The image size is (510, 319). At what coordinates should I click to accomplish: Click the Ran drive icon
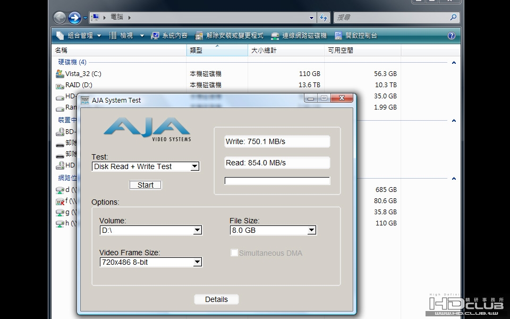60,108
